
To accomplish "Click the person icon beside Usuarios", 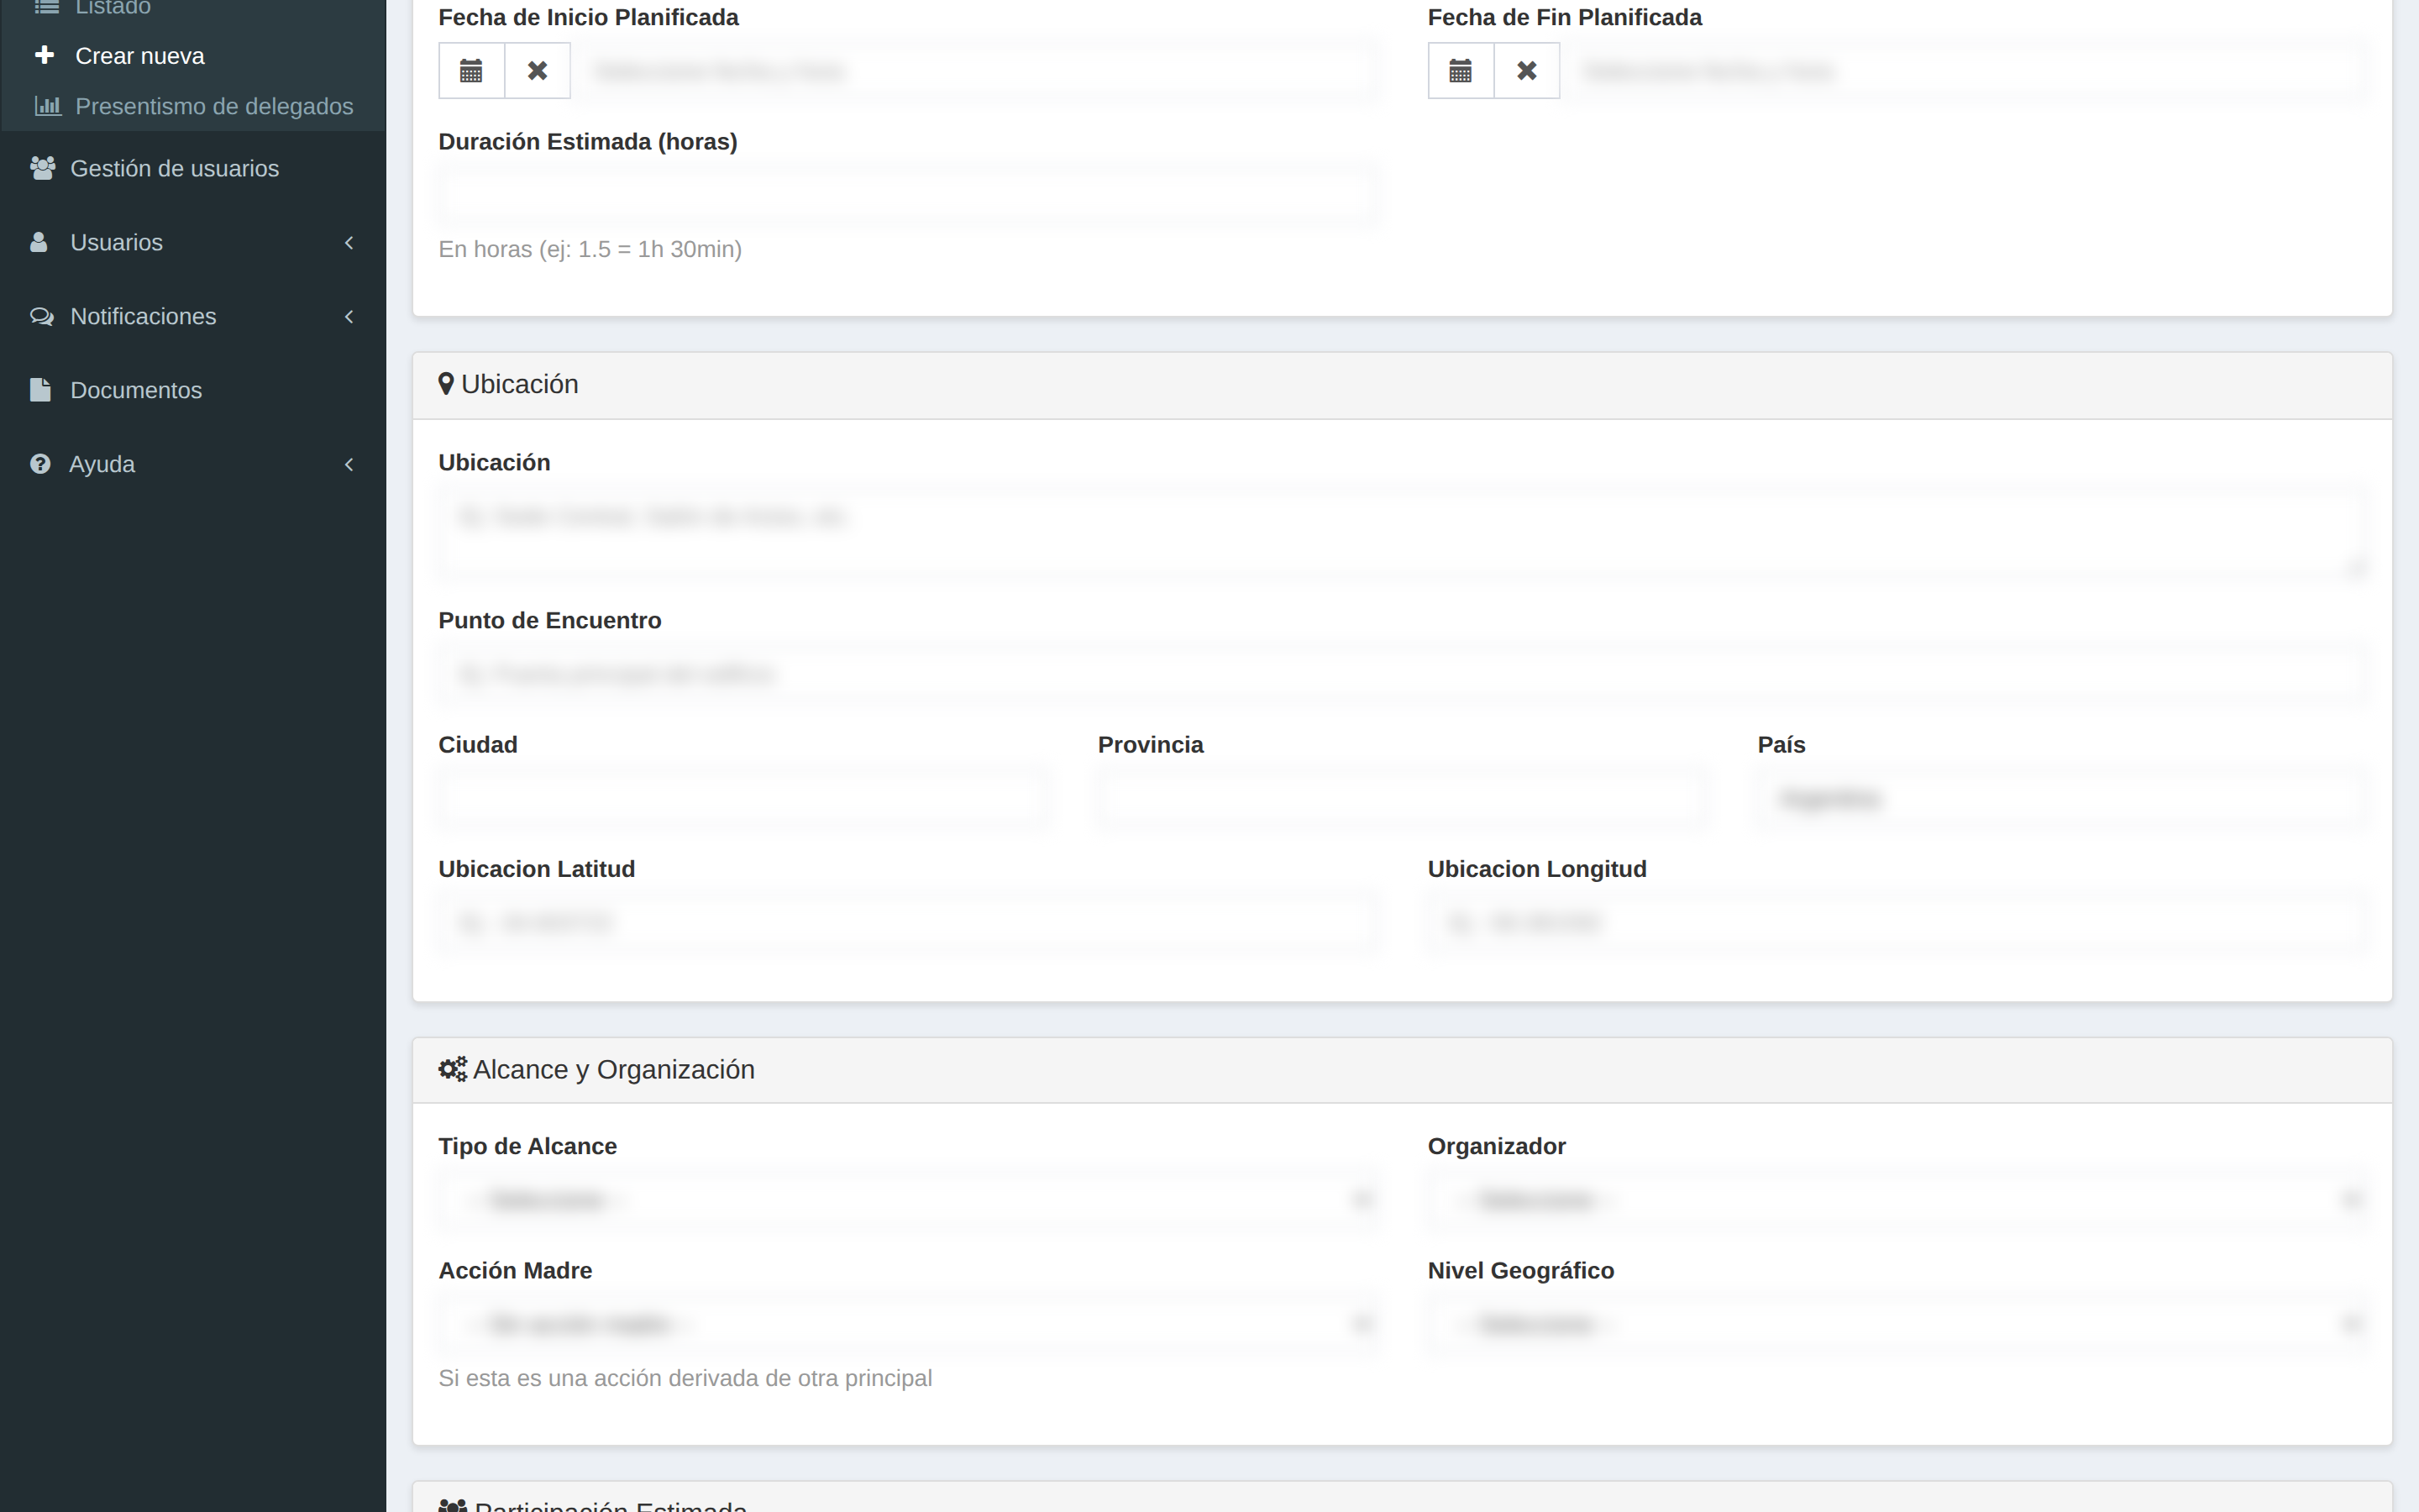I will click(39, 242).
